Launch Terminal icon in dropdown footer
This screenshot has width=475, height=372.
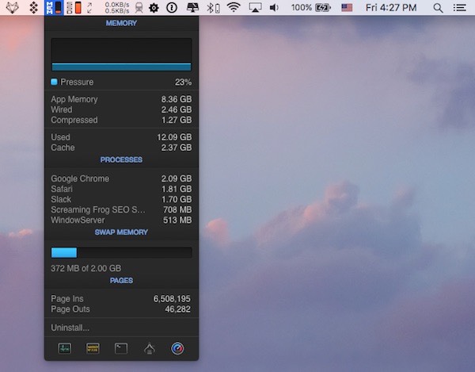coord(121,348)
